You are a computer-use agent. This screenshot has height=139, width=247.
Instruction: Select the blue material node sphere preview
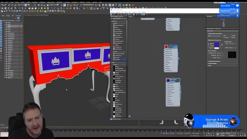pyautogui.click(x=168, y=80)
